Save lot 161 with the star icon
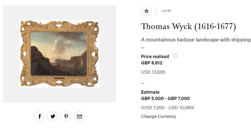 pyautogui.click(x=146, y=11)
